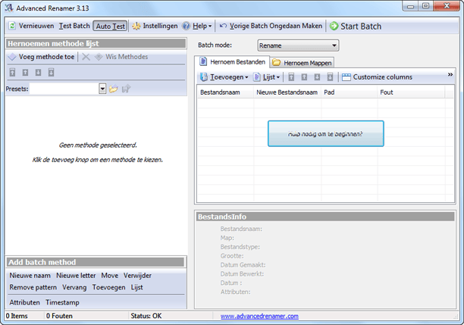Click the delete method X icon
This screenshot has height=325, width=464.
[x=86, y=57]
